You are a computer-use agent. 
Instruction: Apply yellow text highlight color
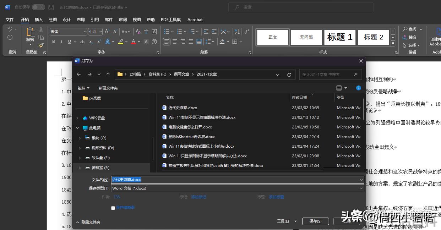[121, 42]
